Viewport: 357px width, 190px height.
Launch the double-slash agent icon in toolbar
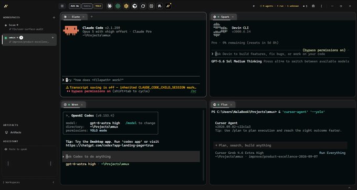[x=168, y=6]
